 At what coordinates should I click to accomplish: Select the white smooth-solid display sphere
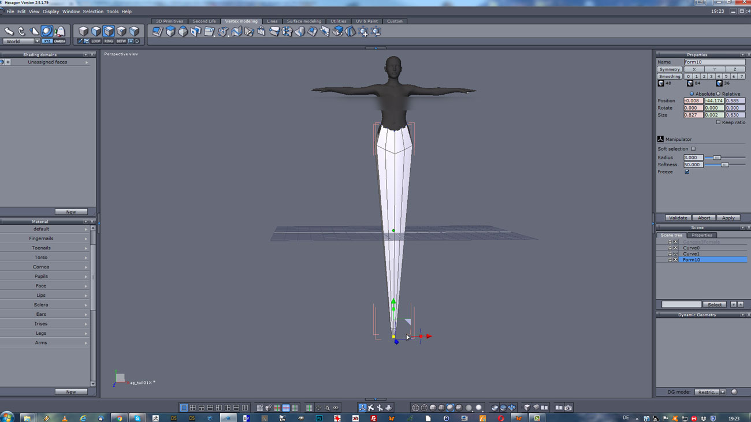pyautogui.click(x=478, y=408)
